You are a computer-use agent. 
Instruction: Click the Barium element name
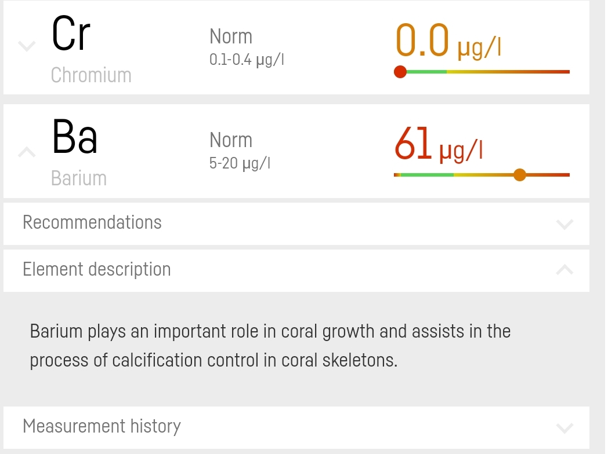click(x=79, y=178)
